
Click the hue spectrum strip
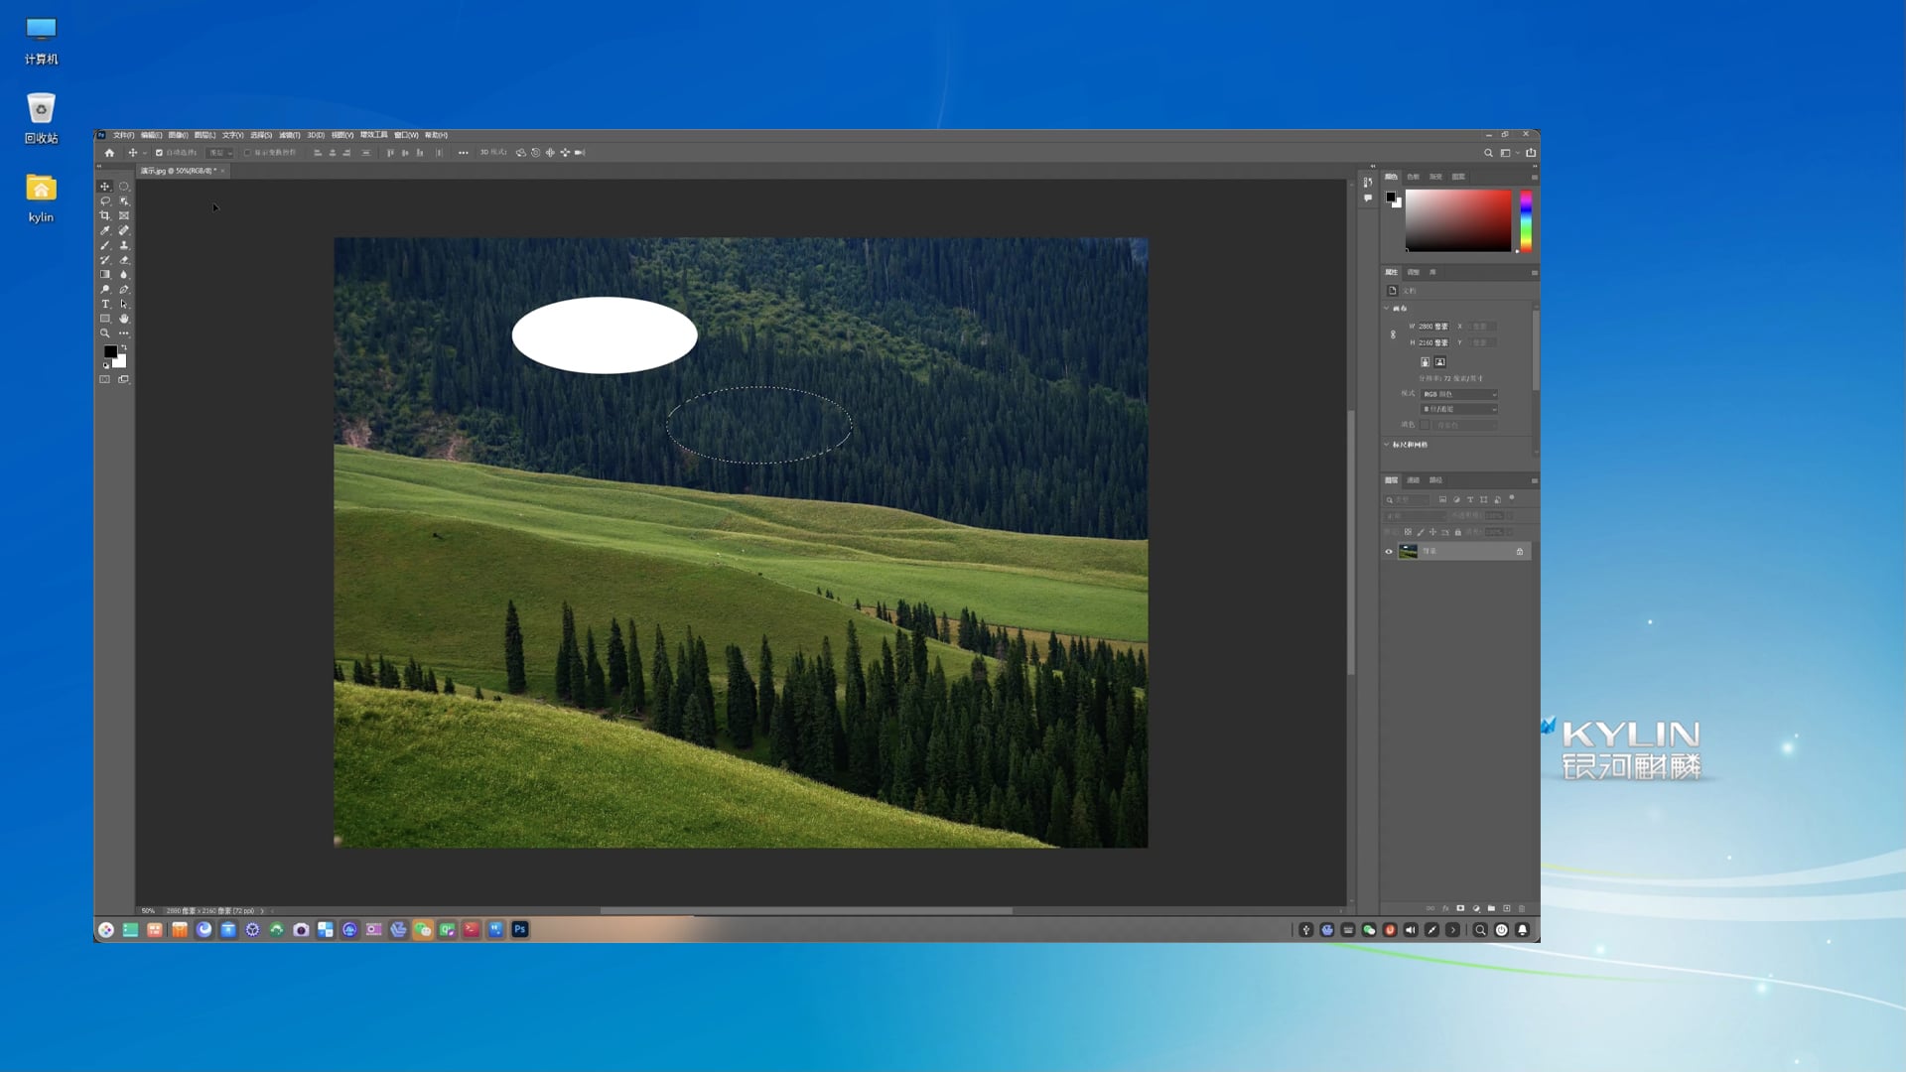(1526, 220)
